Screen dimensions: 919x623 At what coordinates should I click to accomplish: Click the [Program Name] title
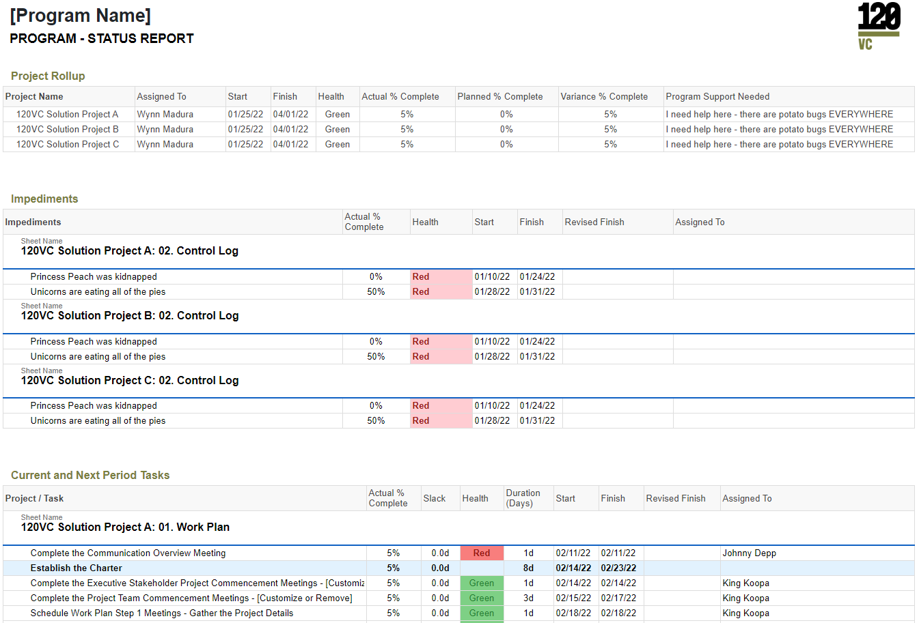pos(81,16)
